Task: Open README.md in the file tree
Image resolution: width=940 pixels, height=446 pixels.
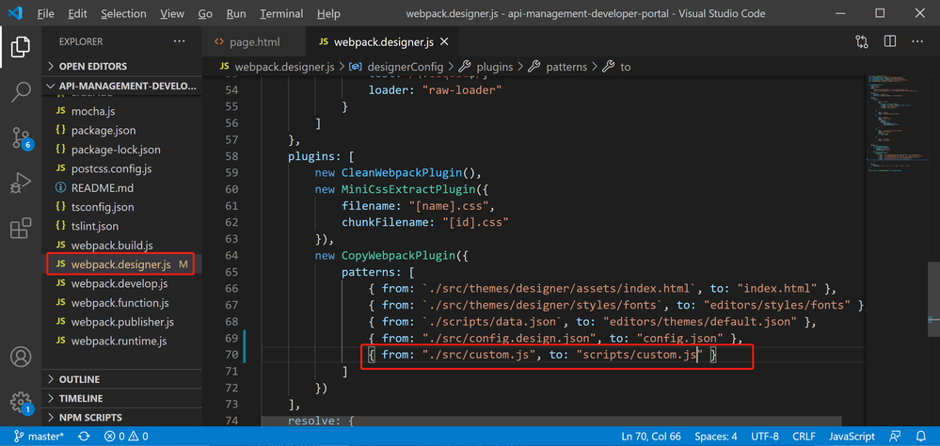Action: click(122, 187)
